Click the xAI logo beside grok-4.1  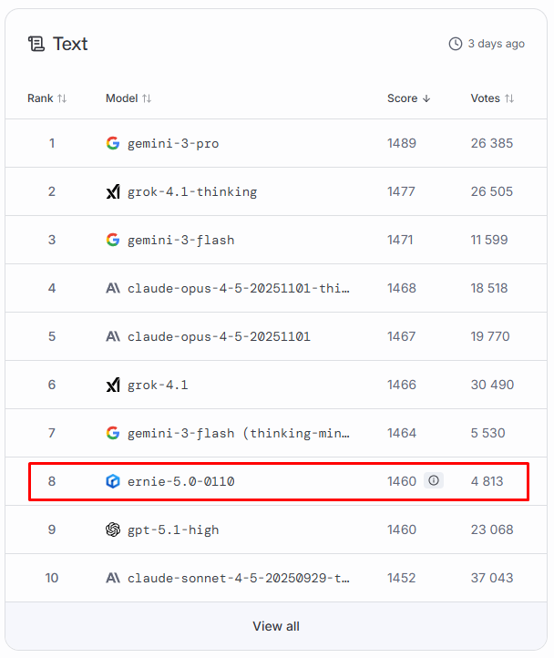(113, 385)
